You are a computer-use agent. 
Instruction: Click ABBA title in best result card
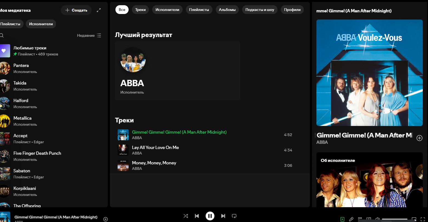click(x=132, y=83)
